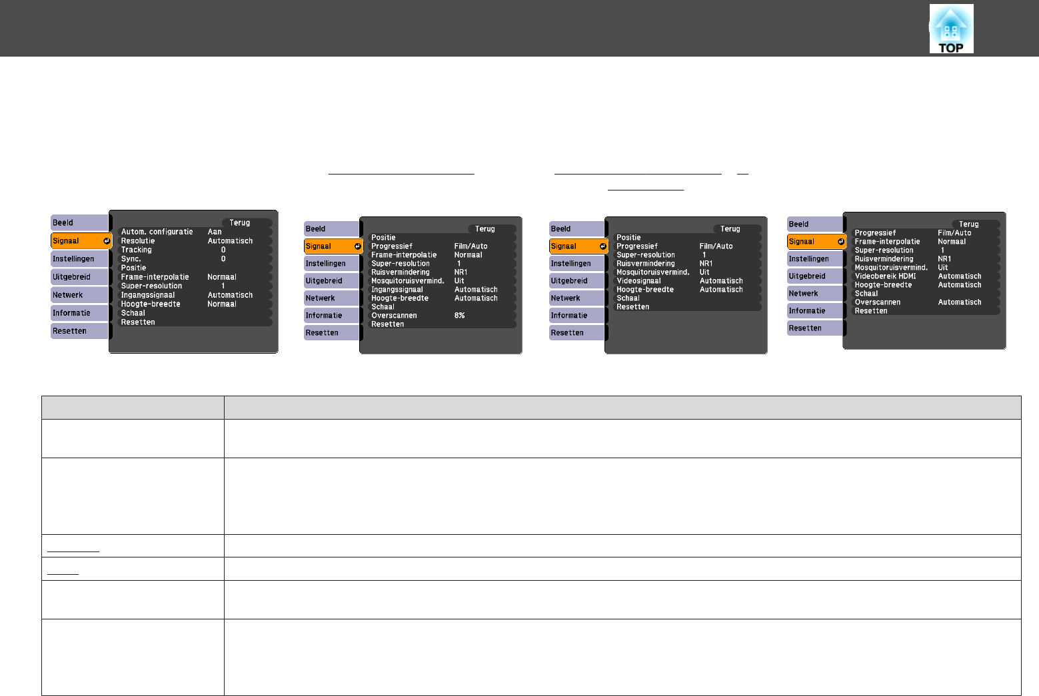Choose Hoogte-breedte Normaal row in the Tracking menu
1039x696 pixels.
point(195,304)
